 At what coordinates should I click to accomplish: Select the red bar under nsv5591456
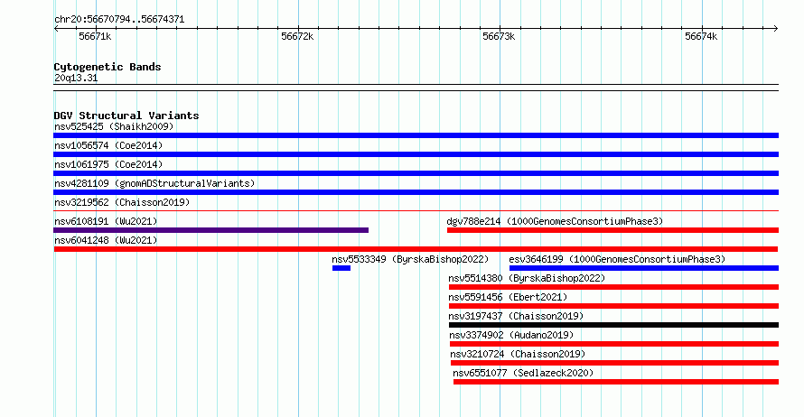(613, 306)
